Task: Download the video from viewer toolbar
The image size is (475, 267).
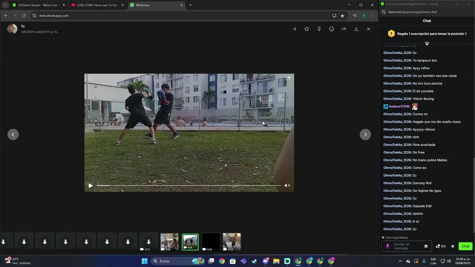Action: point(356,29)
